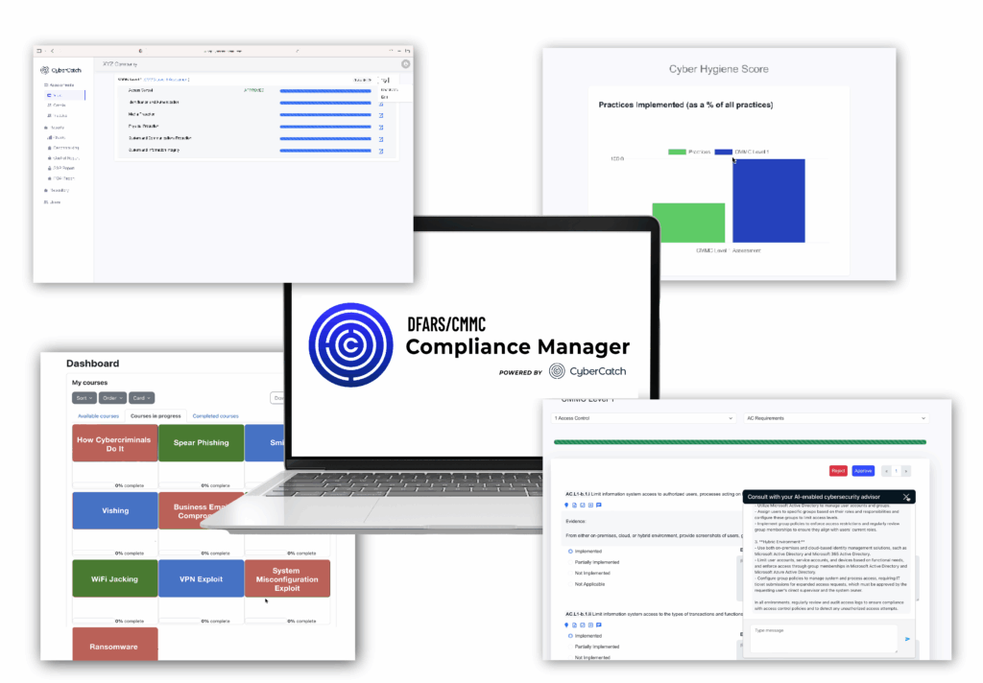Click the blue Approve button
This screenshot has height=683, width=983.
863,471
